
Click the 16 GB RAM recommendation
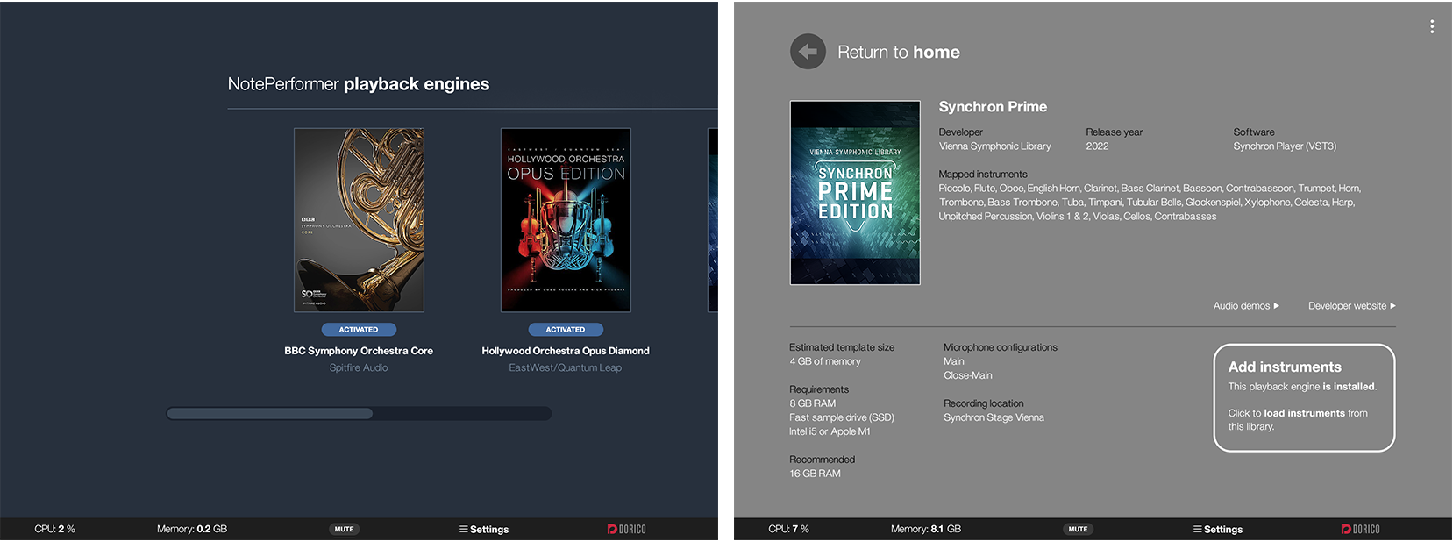click(x=815, y=474)
